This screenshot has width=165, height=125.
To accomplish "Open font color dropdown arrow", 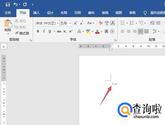I will tap(102, 31).
